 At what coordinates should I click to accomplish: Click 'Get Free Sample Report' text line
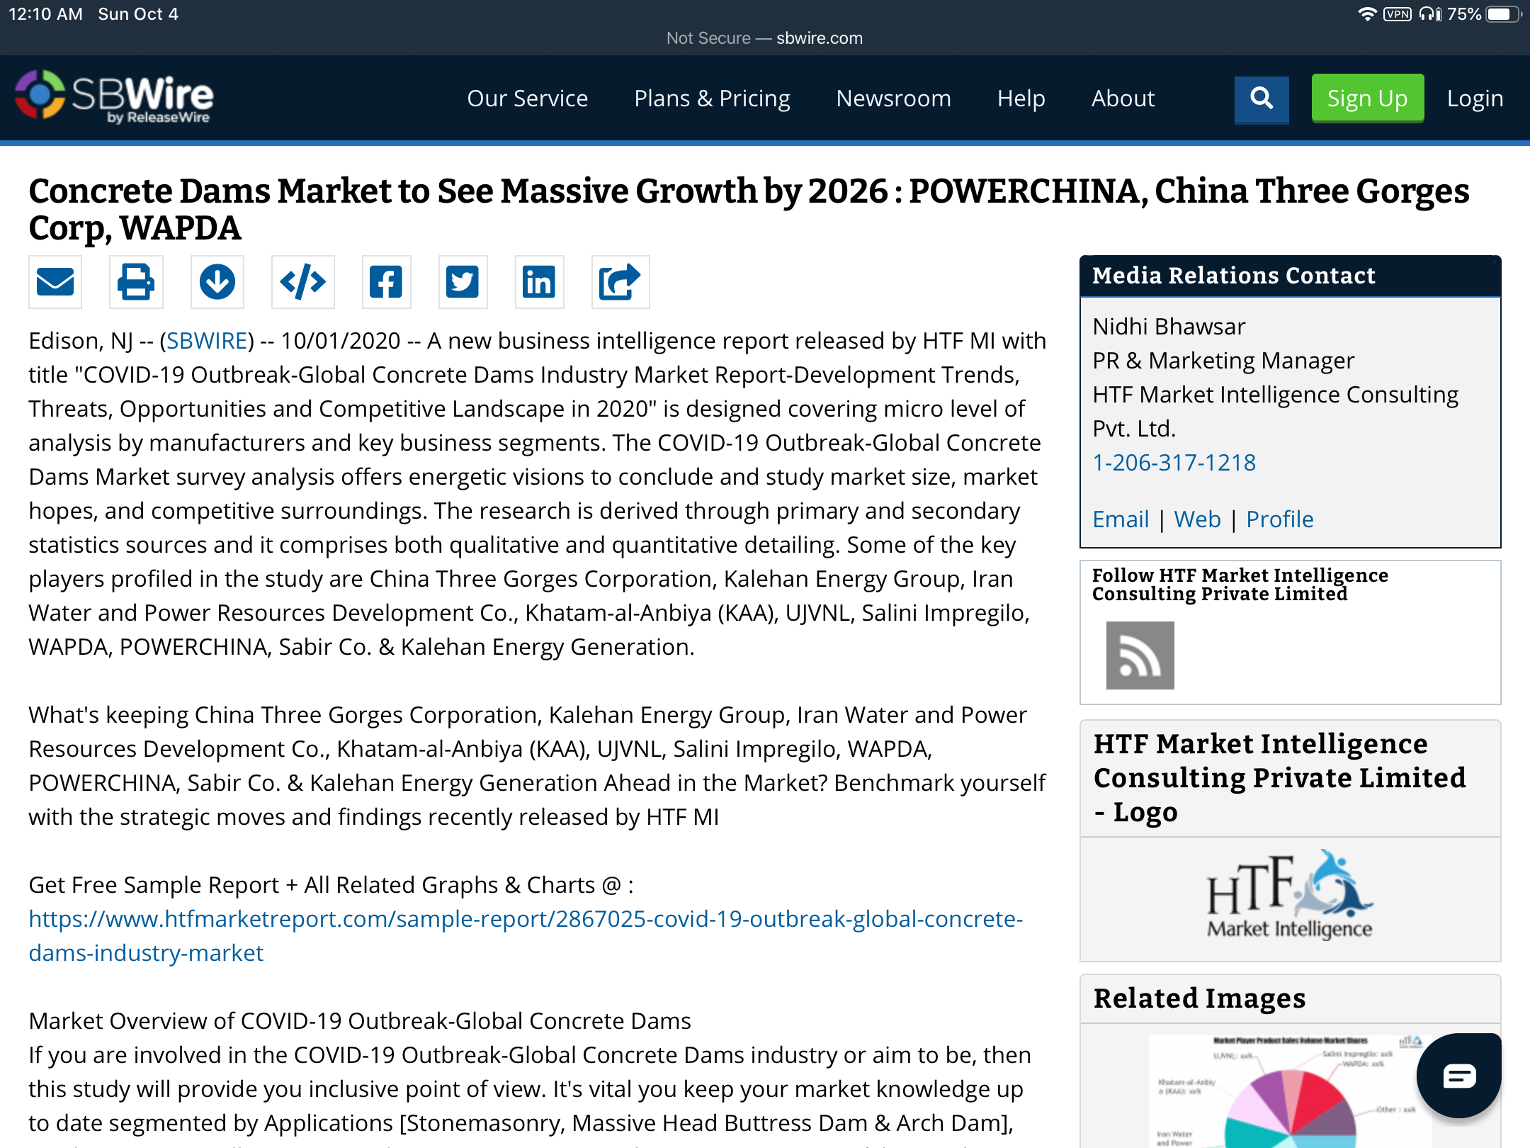(x=331, y=885)
